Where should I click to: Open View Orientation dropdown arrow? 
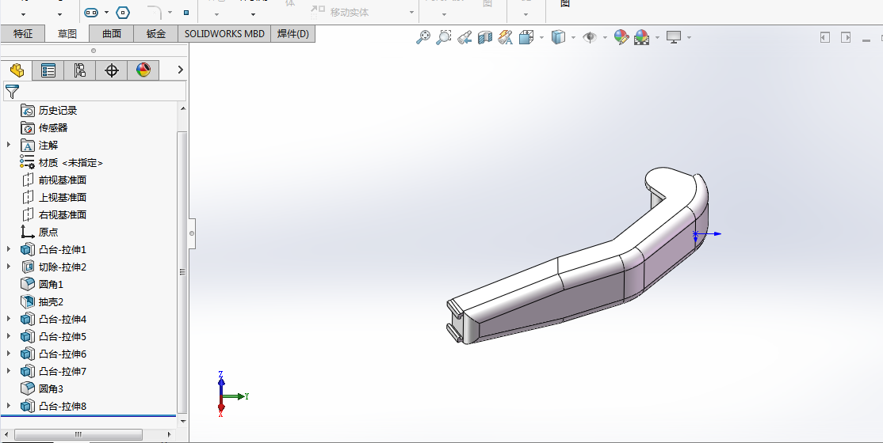(541, 38)
